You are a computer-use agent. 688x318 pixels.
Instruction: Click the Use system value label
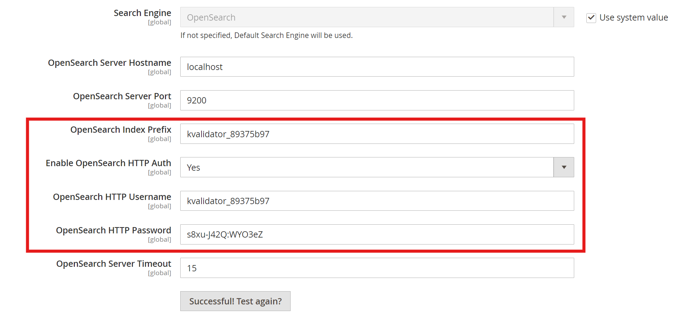click(x=633, y=18)
